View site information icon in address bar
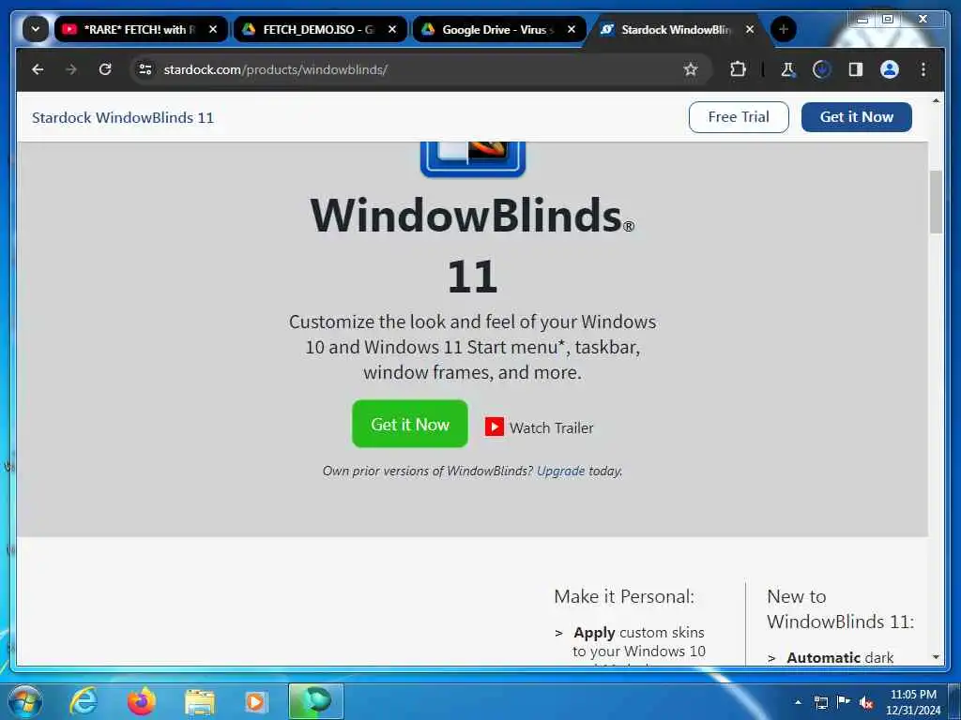This screenshot has width=961, height=720. [x=145, y=69]
